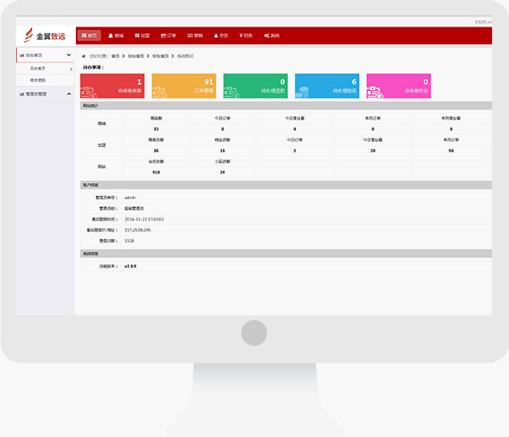Click the 金翼致远 logo

click(45, 35)
